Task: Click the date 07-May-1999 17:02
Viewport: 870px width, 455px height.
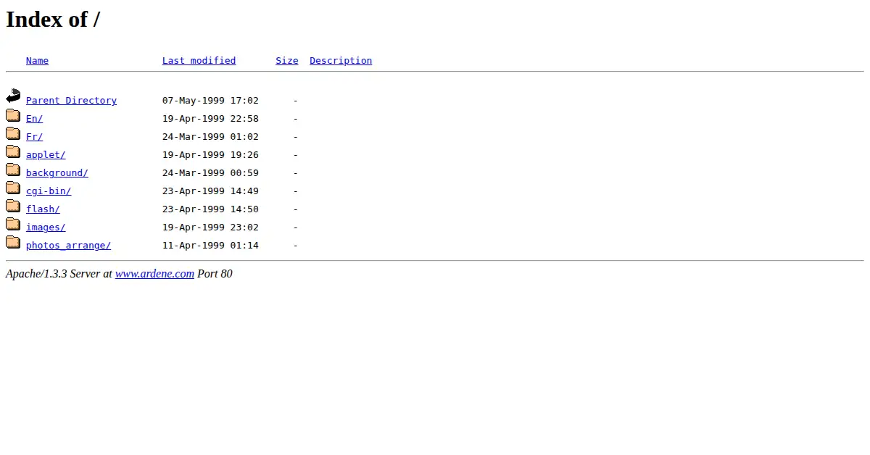Action: [210, 101]
